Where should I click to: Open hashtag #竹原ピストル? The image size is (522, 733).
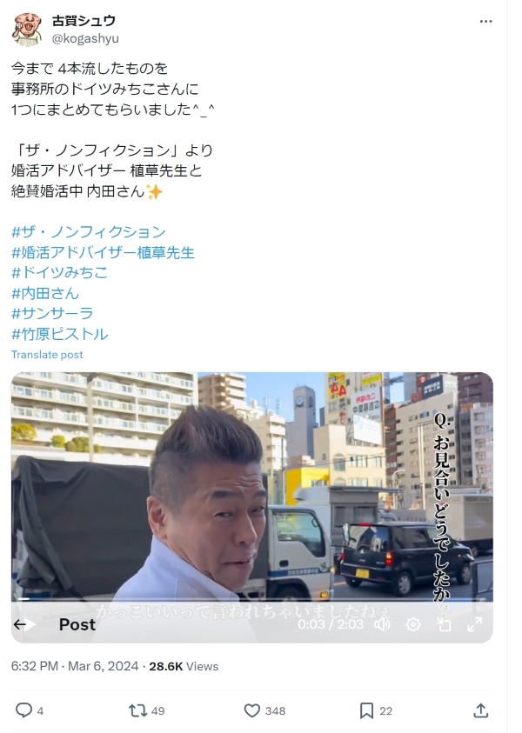[60, 334]
